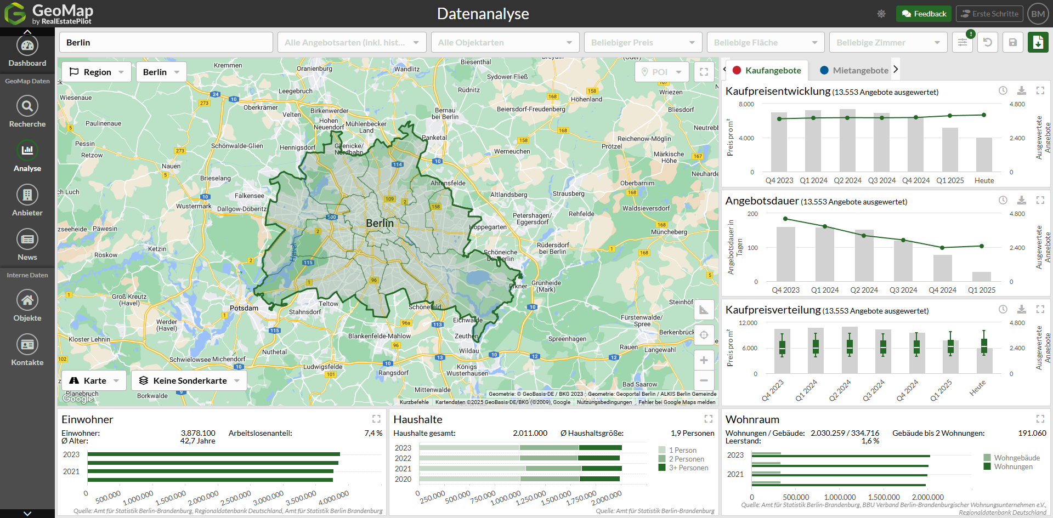Go to News in the sidebar
Screen dimensions: 1053x518
point(27,240)
